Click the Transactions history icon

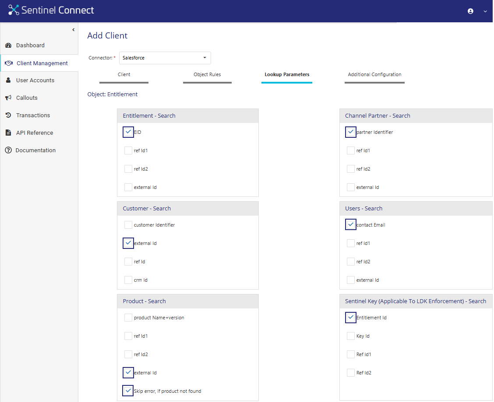pos(8,115)
